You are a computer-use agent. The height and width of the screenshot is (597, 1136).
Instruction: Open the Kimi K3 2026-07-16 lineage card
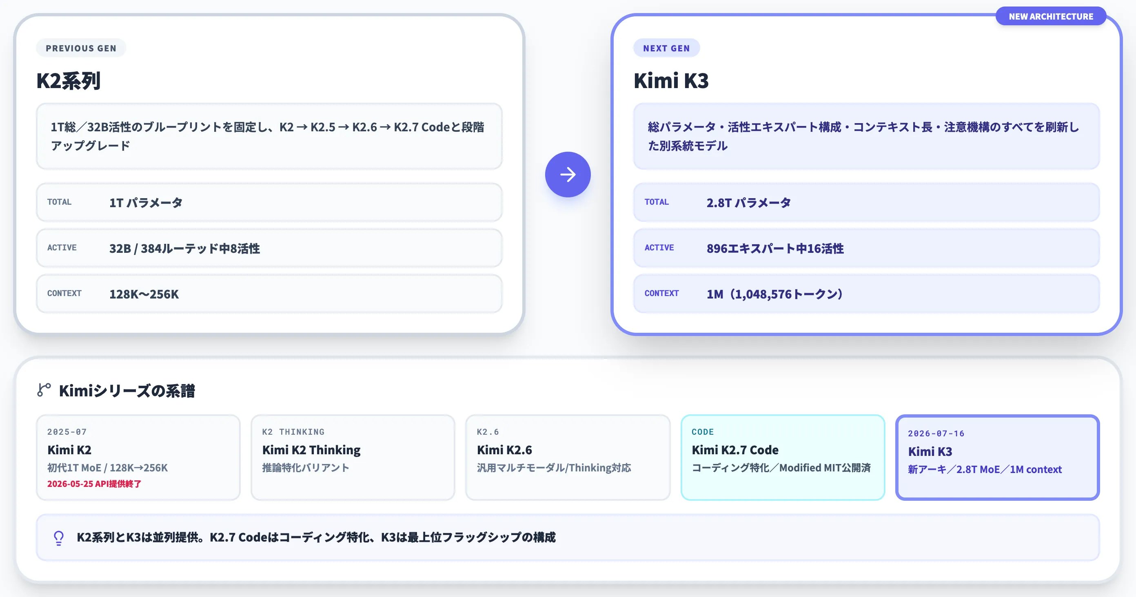(x=998, y=457)
